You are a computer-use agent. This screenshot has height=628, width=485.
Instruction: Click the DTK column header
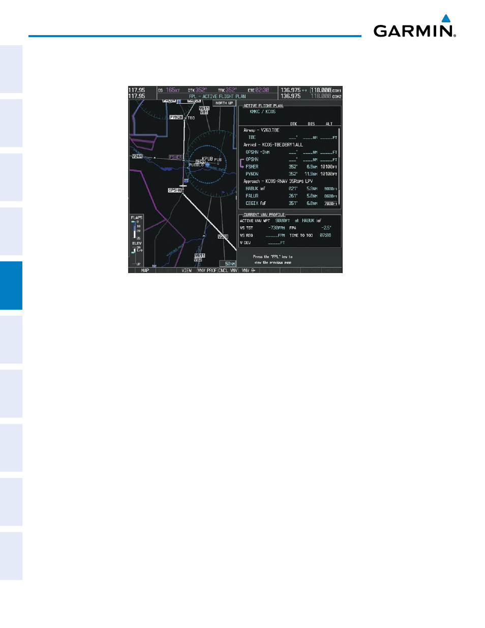[293, 124]
